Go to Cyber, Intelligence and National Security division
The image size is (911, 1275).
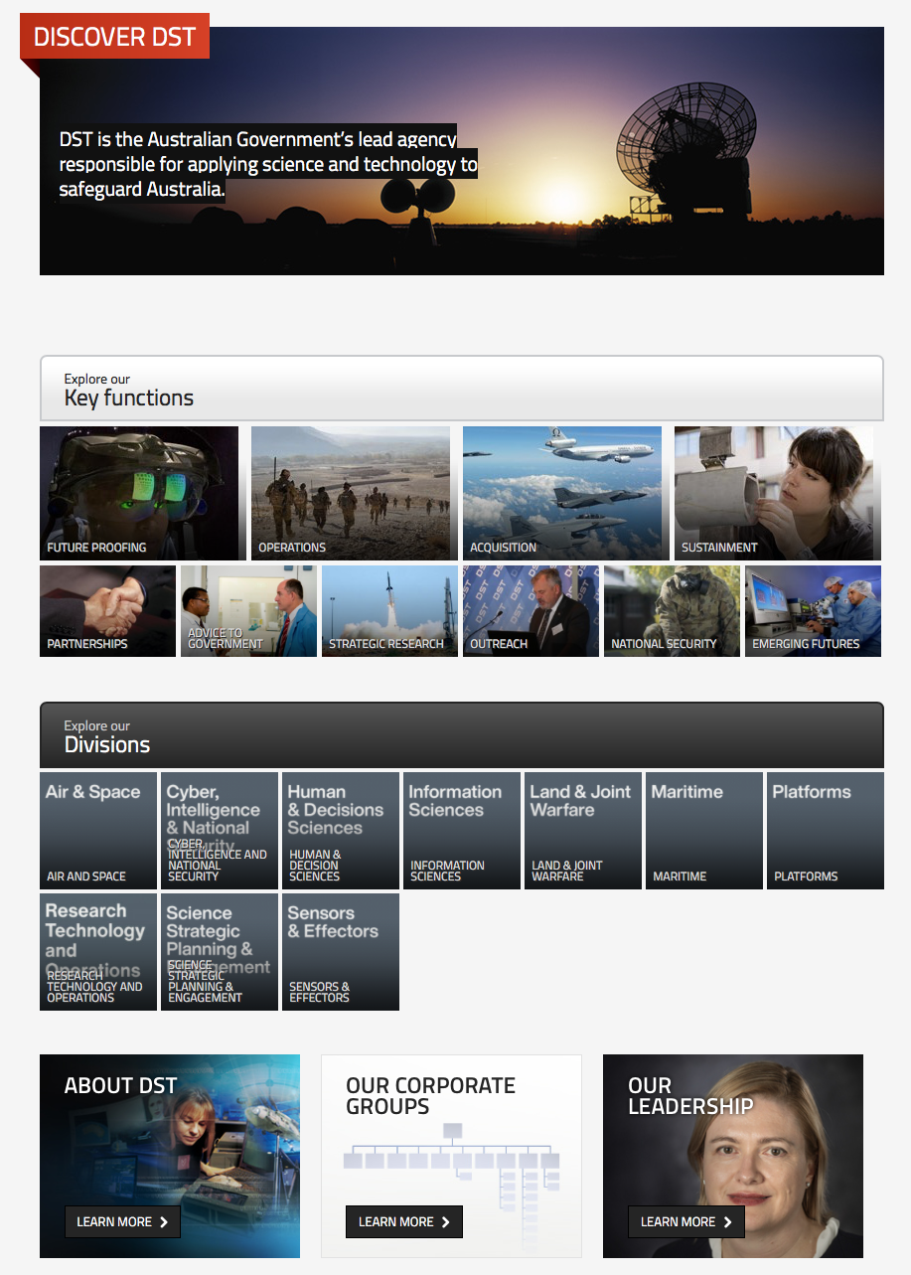[x=220, y=831]
